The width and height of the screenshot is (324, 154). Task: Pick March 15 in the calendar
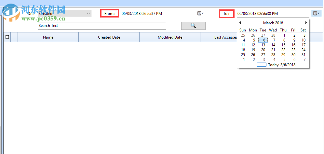click(283, 45)
